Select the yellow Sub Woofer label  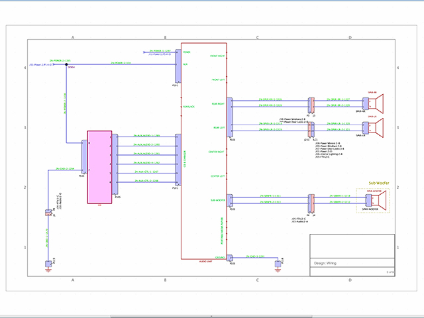(378, 184)
